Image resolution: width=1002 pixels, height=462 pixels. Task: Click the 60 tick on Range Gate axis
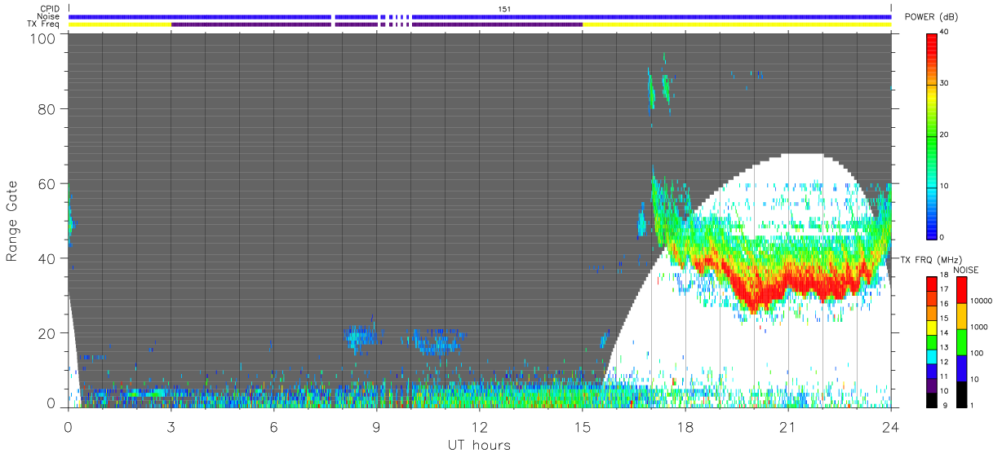coord(47,183)
